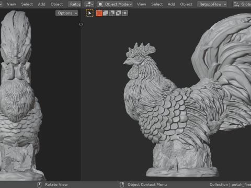Open Add menu in right viewport
The width and height of the screenshot is (251, 188).
[x=172, y=4]
